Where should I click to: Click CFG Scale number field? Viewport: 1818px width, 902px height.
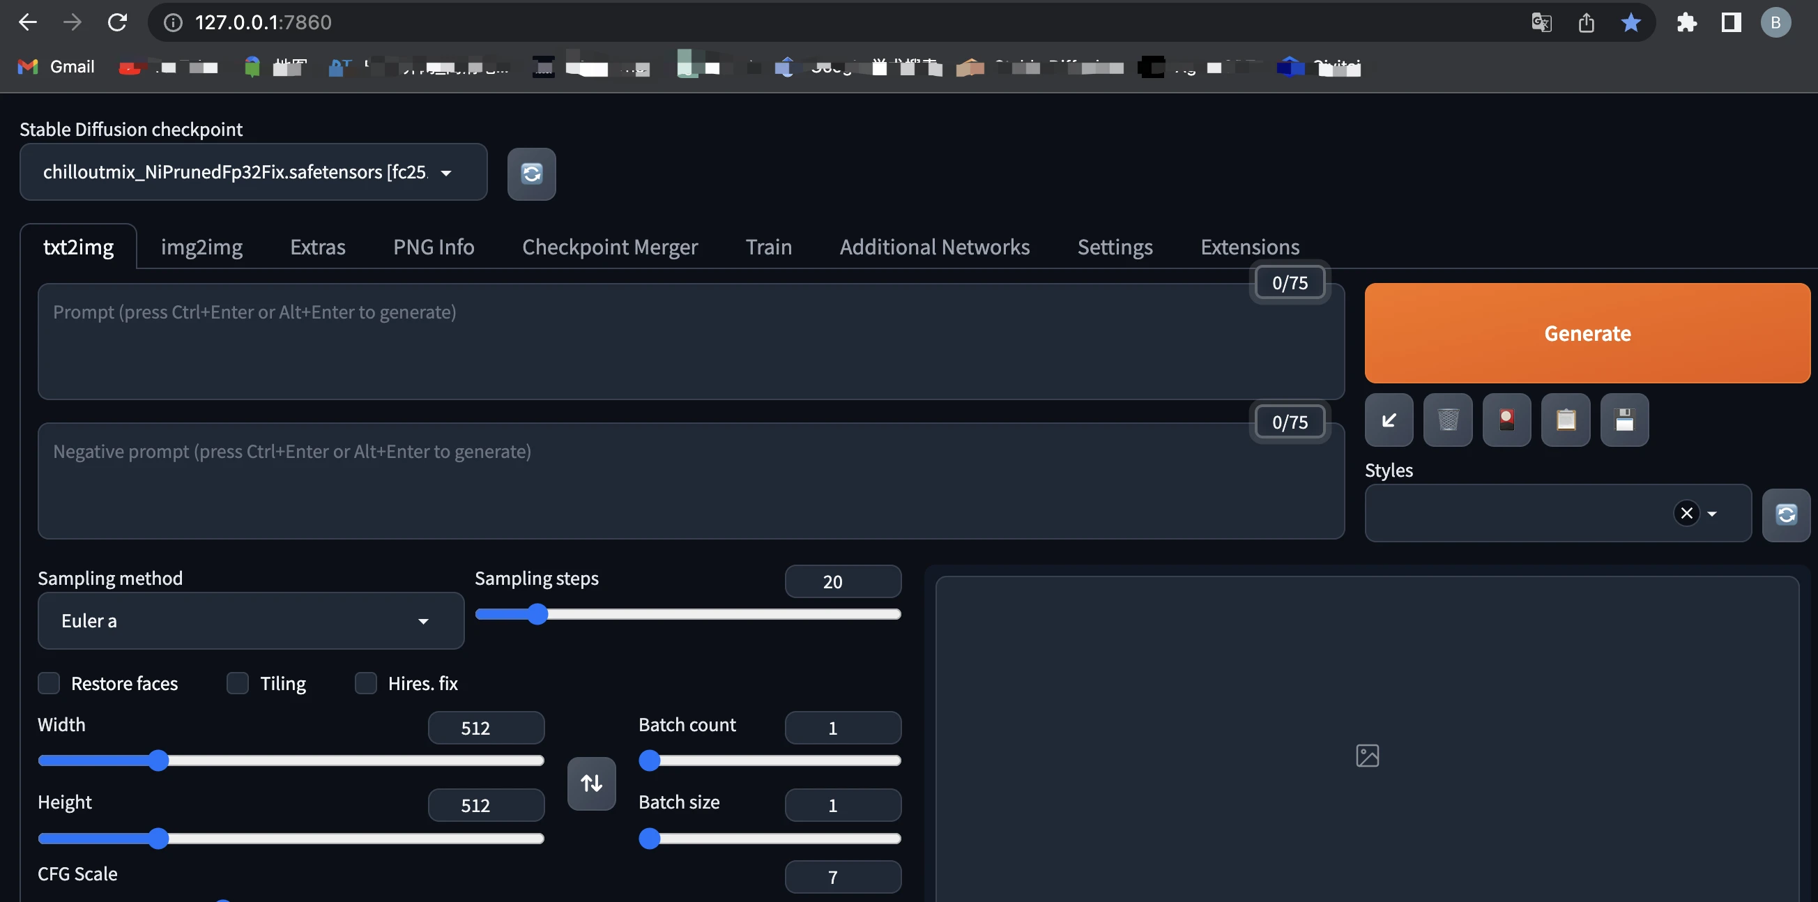(843, 877)
